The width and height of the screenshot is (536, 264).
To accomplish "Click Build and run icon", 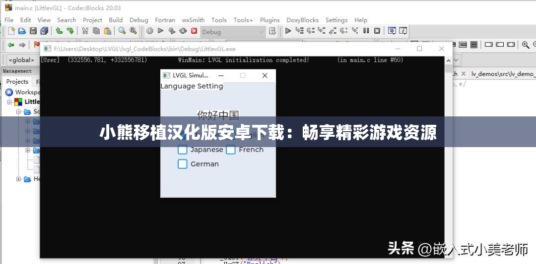I will point(172,31).
